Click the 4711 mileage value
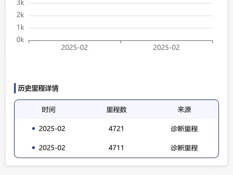 pos(116,148)
